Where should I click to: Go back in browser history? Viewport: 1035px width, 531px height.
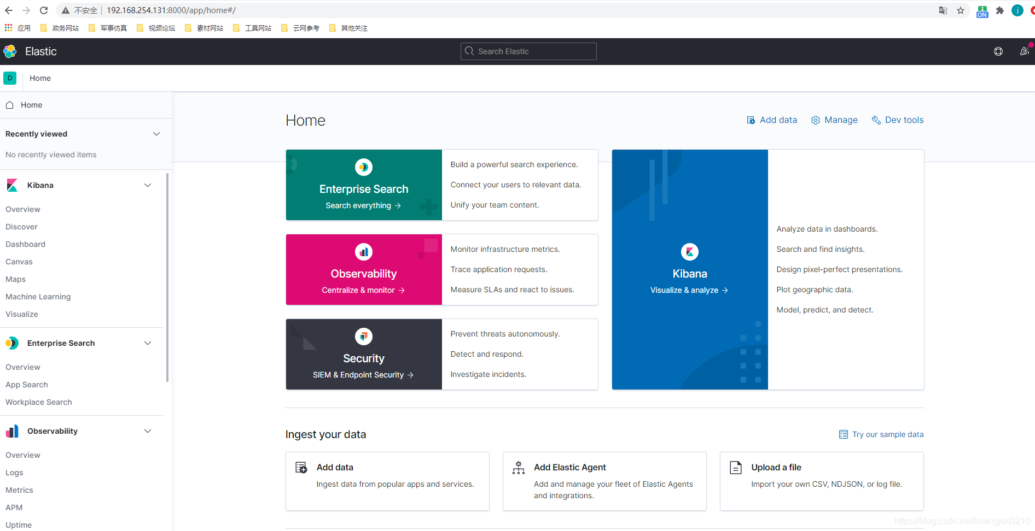pyautogui.click(x=9, y=10)
